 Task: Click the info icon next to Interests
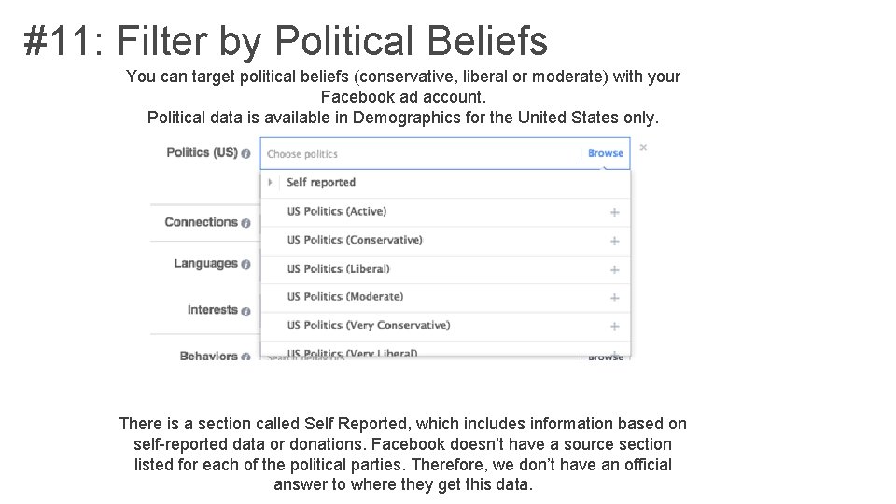pyautogui.click(x=245, y=311)
